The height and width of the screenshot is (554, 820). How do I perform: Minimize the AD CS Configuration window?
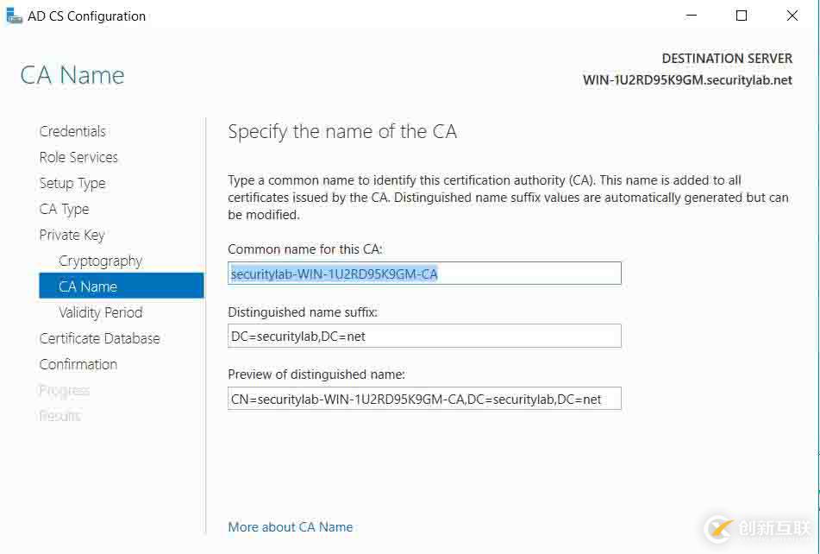point(691,16)
